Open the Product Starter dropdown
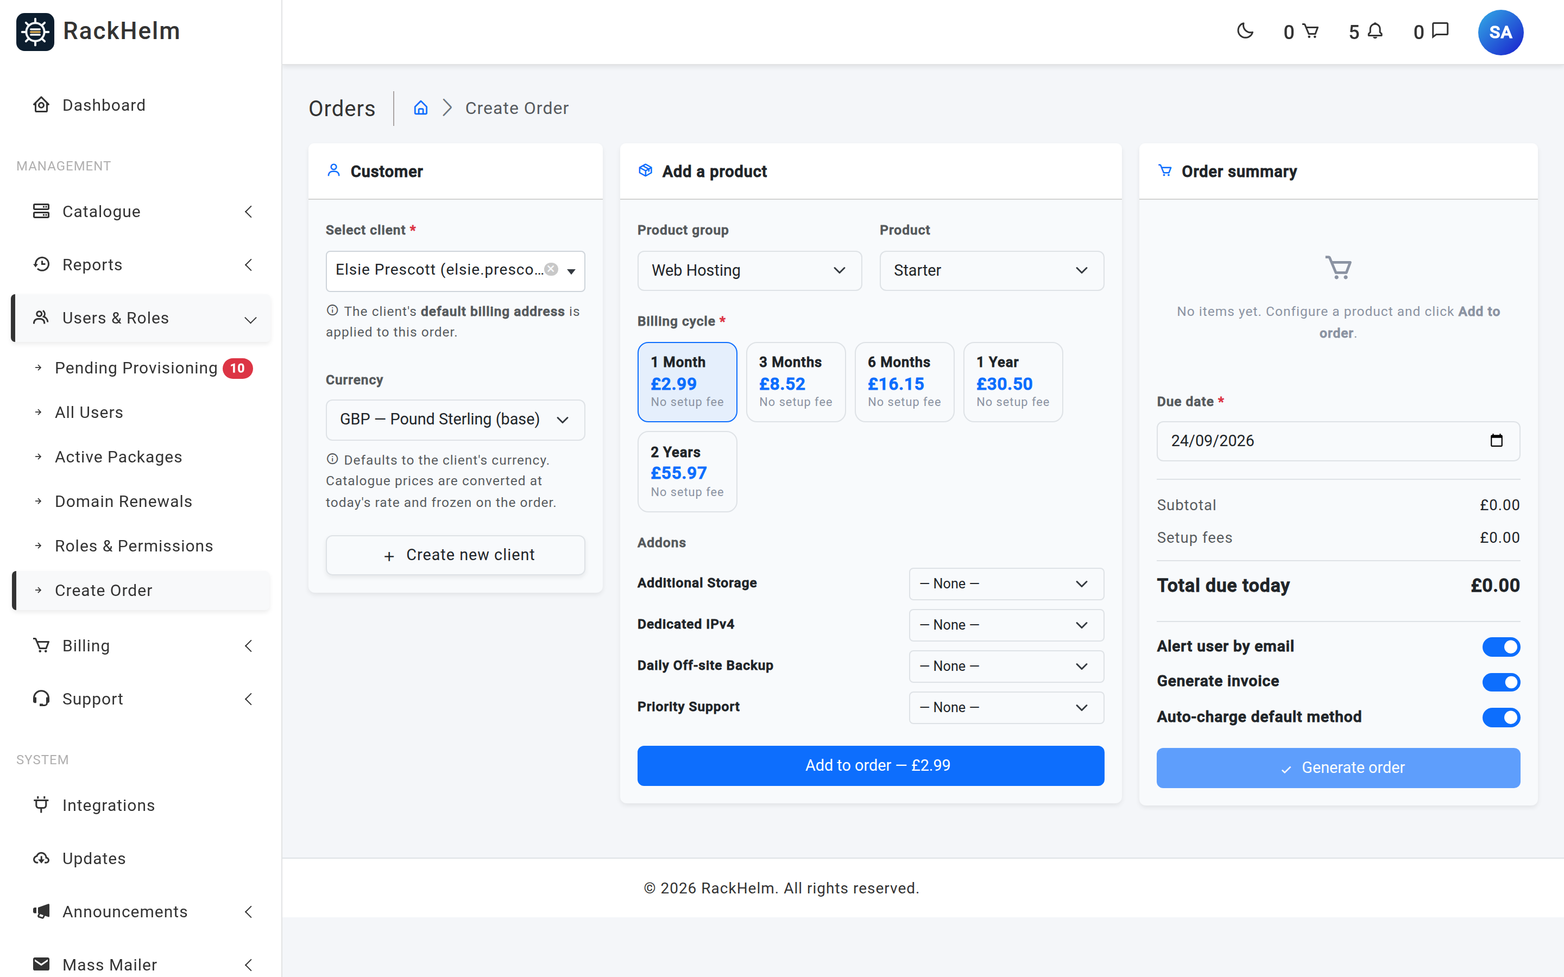 (992, 271)
